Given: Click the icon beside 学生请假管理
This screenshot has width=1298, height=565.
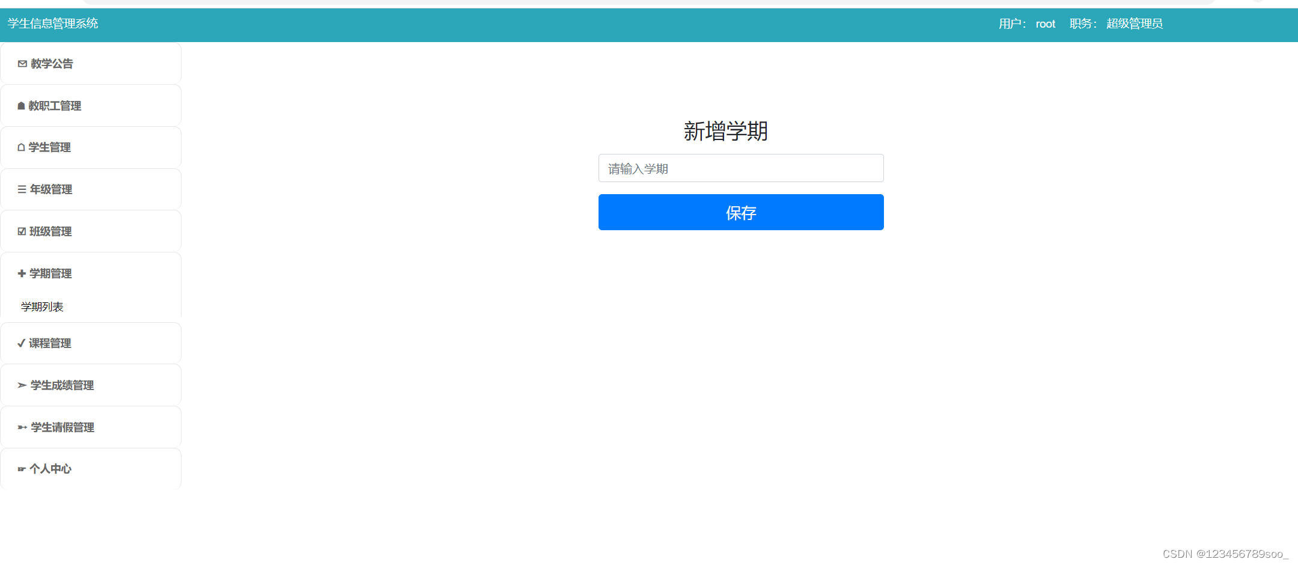Looking at the screenshot, I should 22,427.
